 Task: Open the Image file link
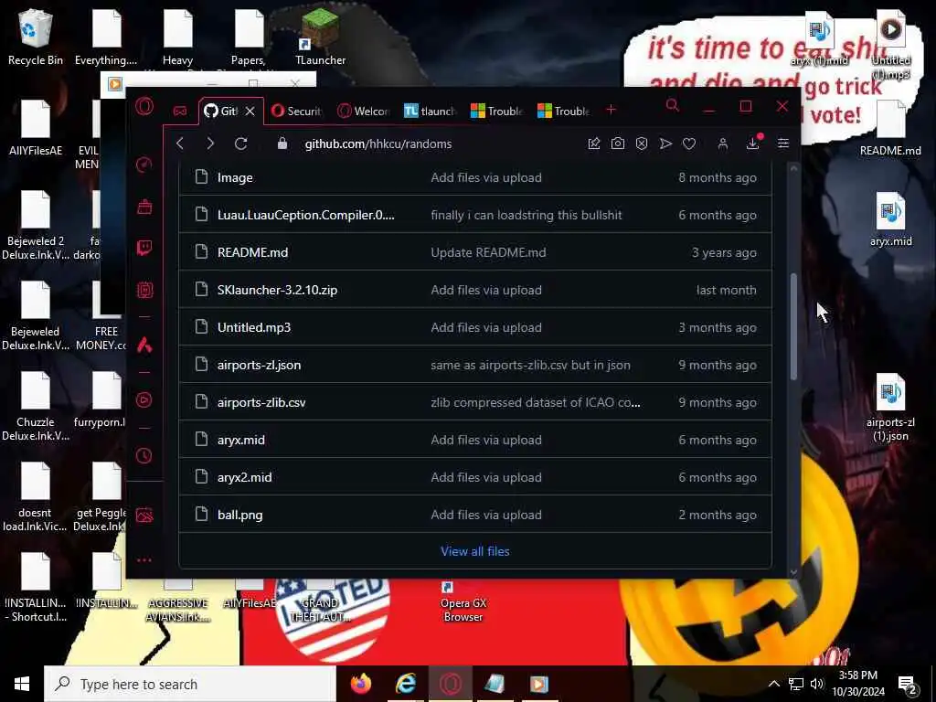click(x=235, y=178)
